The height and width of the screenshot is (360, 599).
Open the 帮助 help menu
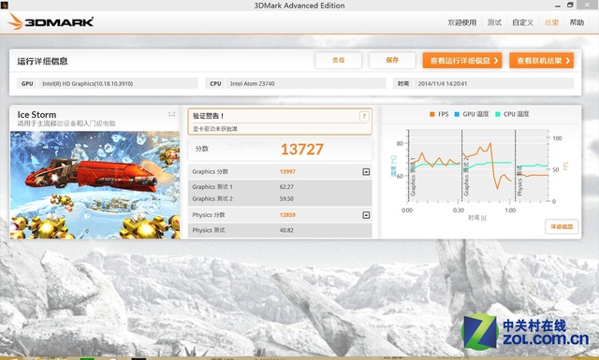[x=577, y=22]
